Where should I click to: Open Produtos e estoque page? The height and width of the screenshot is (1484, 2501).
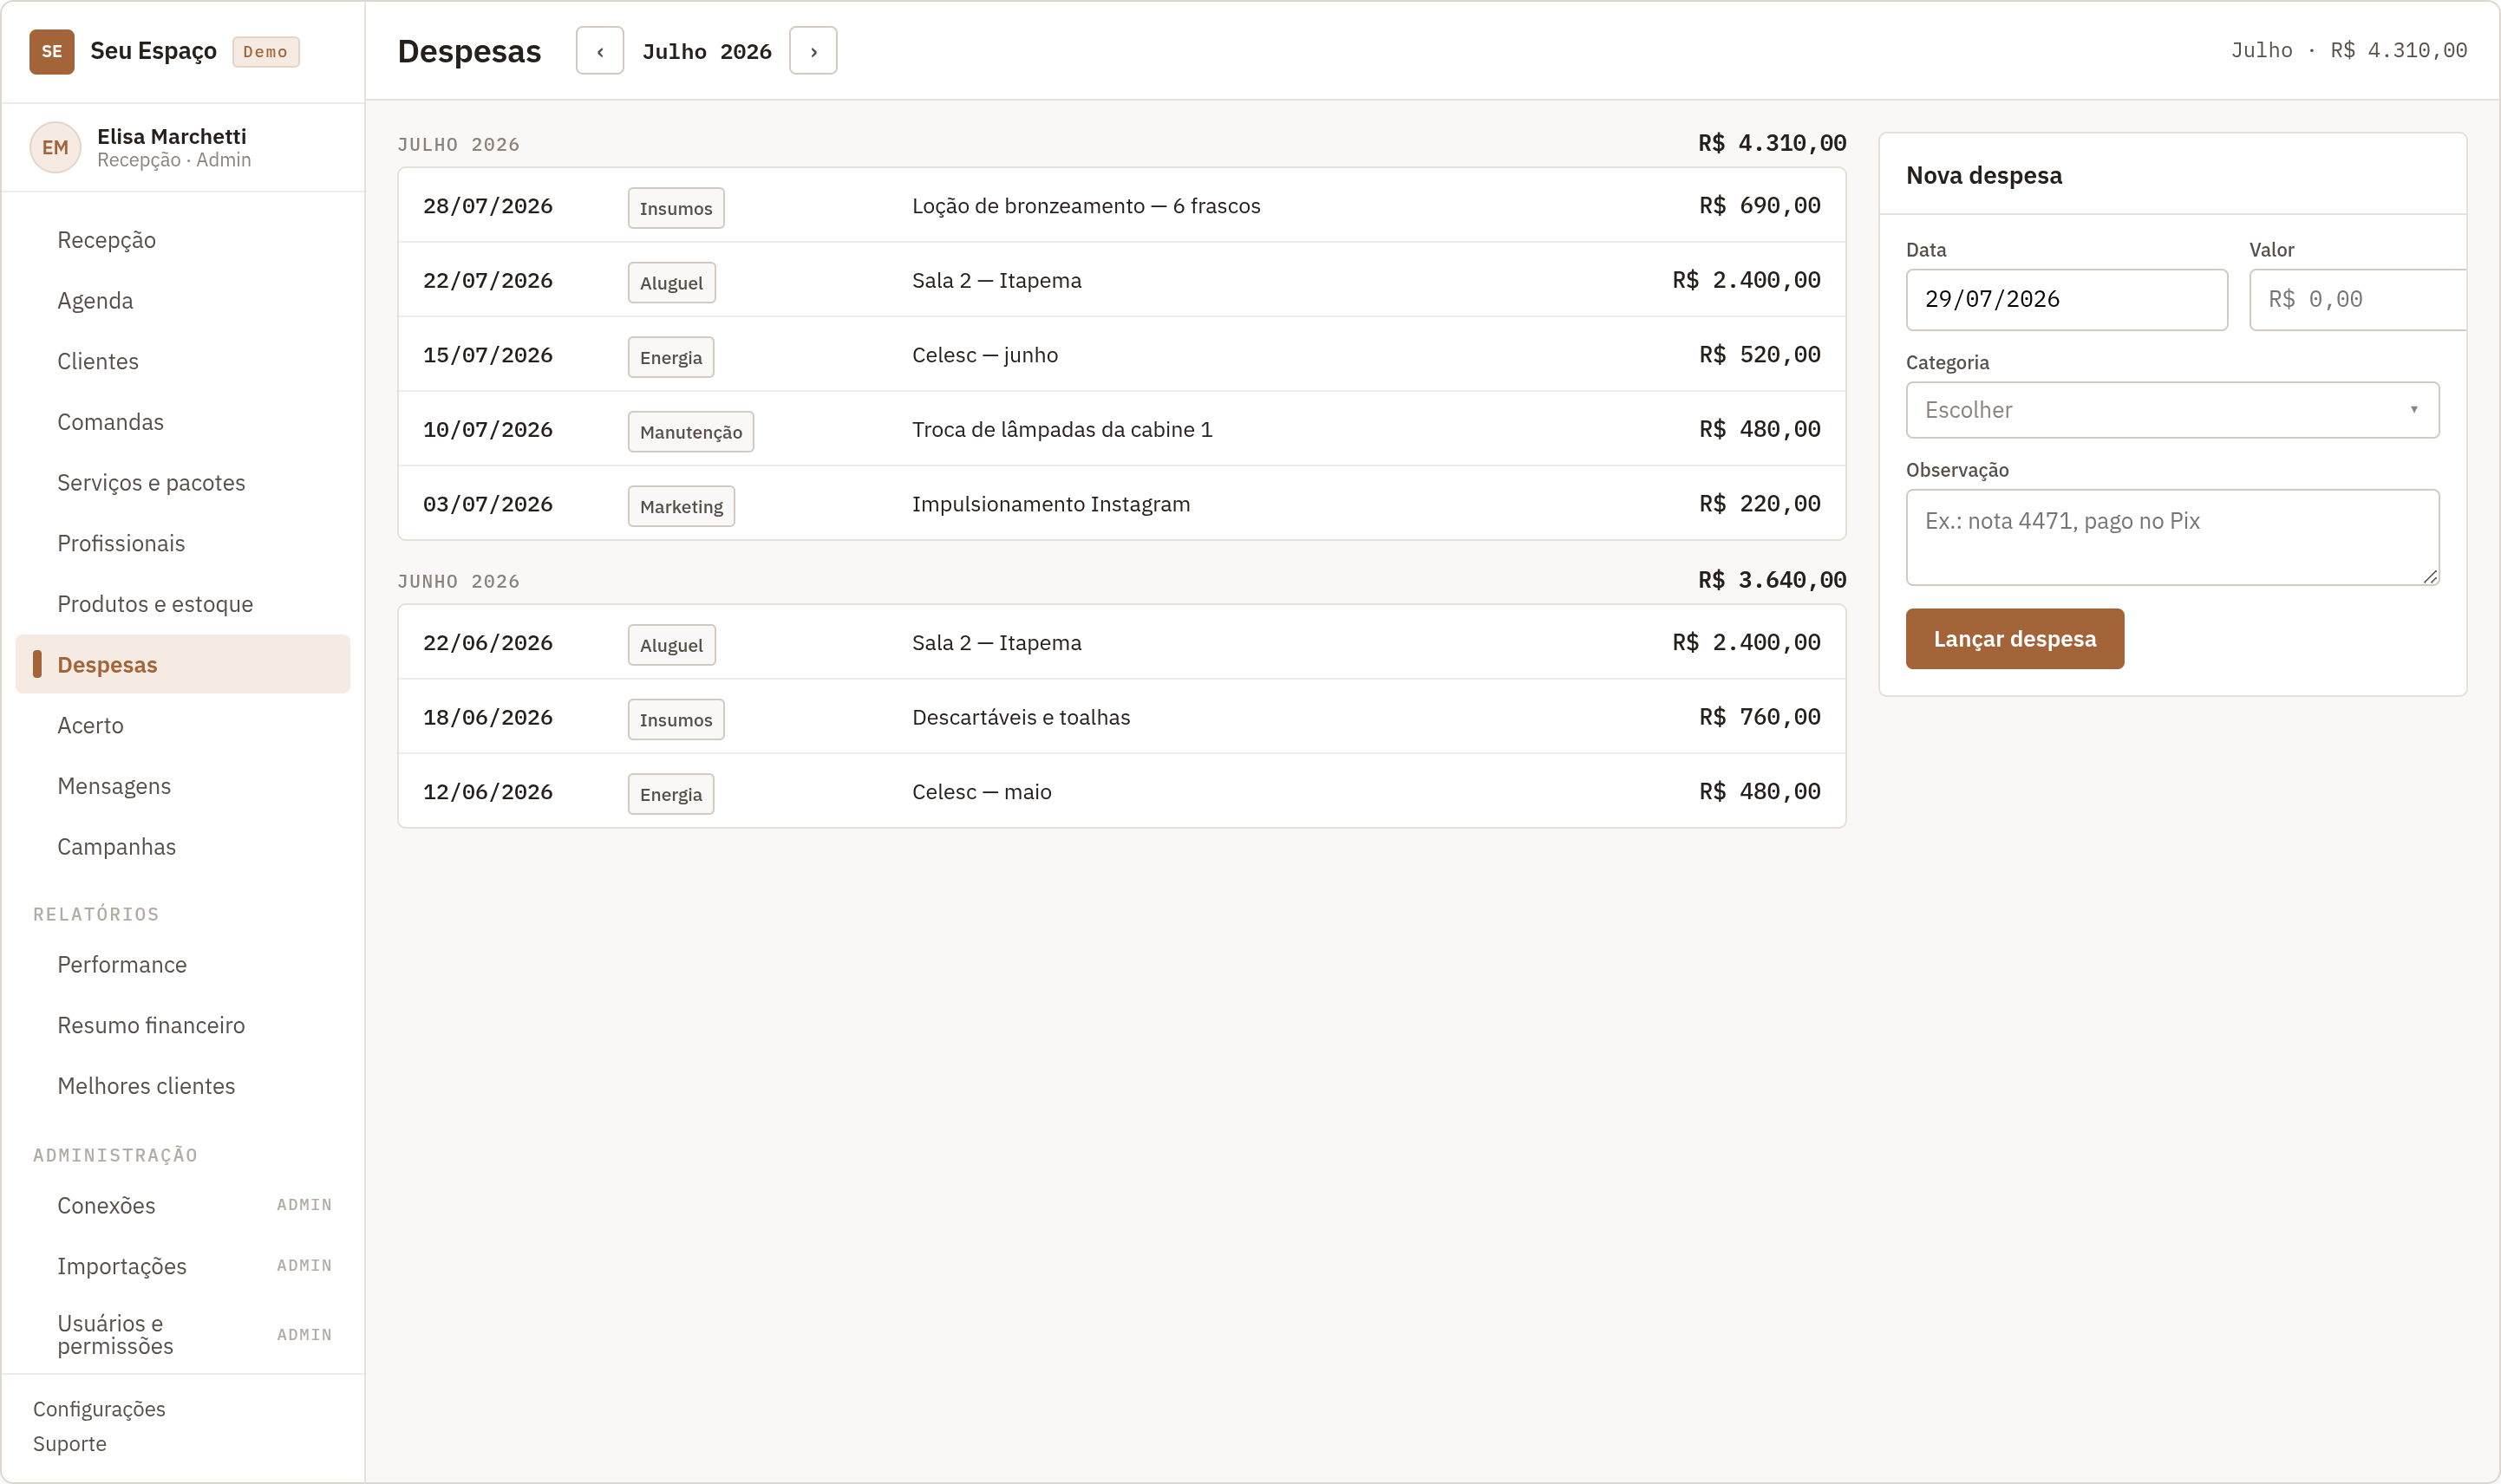(183, 604)
